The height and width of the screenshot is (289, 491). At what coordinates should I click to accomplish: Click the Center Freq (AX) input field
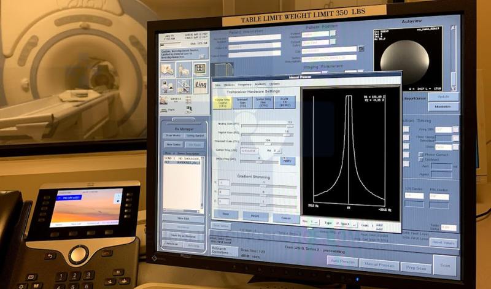coord(250,150)
